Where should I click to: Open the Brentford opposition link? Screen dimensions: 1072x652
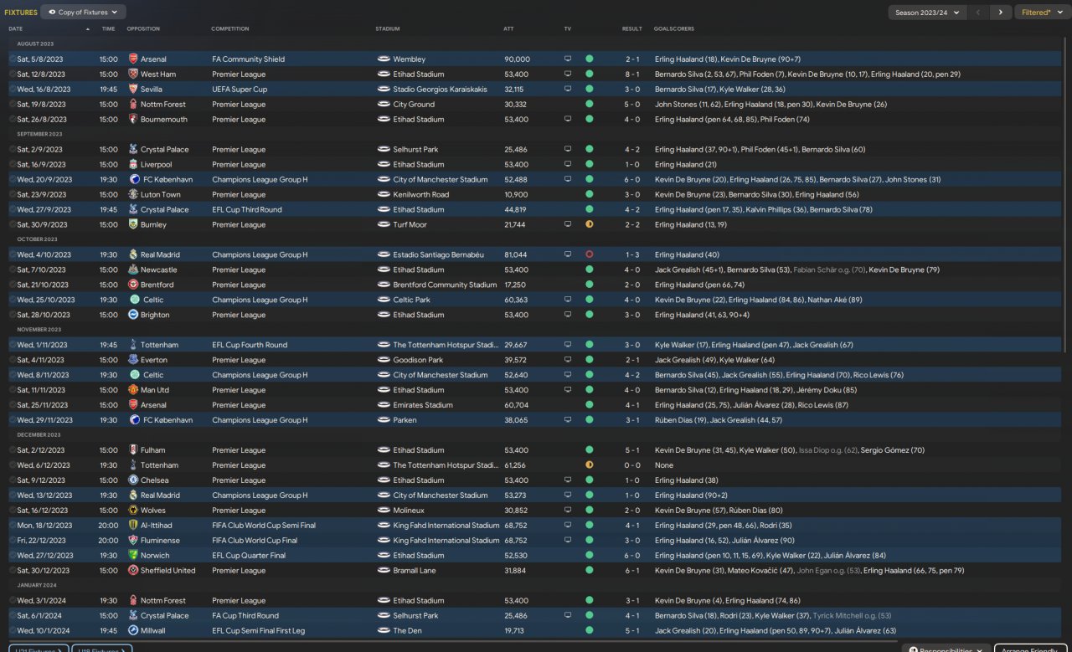pyautogui.click(x=157, y=285)
